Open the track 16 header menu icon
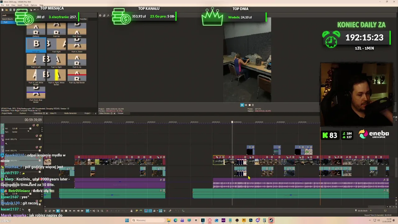This screenshot has height=224, width=398. coord(2,136)
